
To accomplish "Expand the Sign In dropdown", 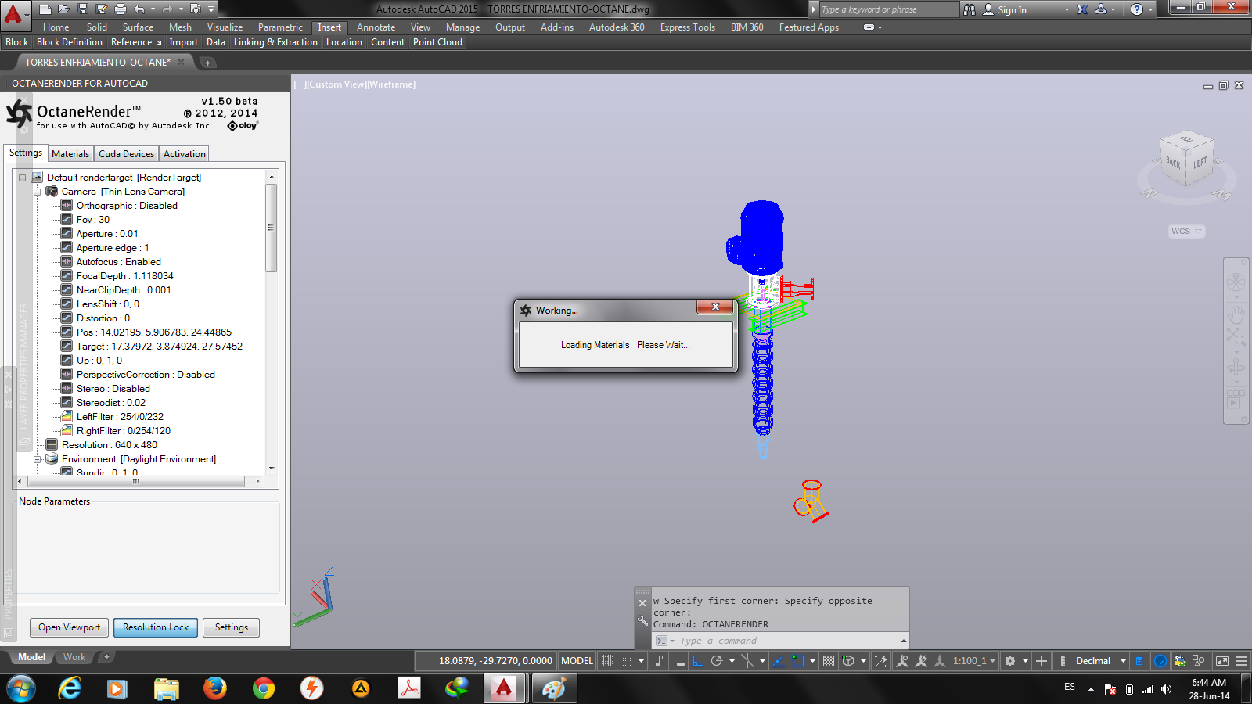I will pyautogui.click(x=1067, y=10).
